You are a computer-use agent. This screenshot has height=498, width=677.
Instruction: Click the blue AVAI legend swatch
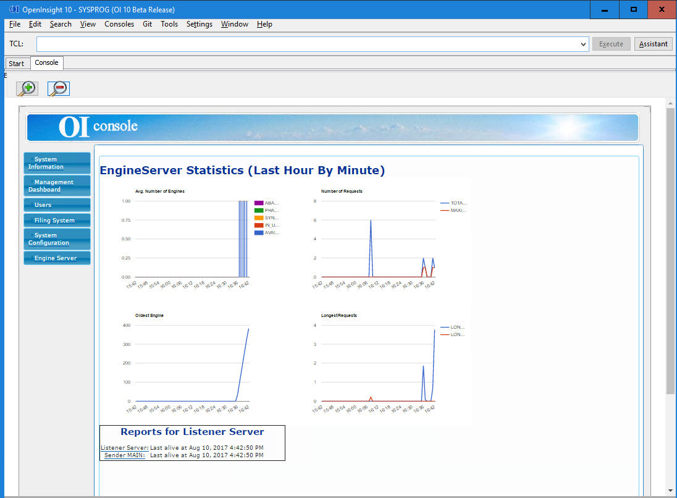tap(259, 233)
